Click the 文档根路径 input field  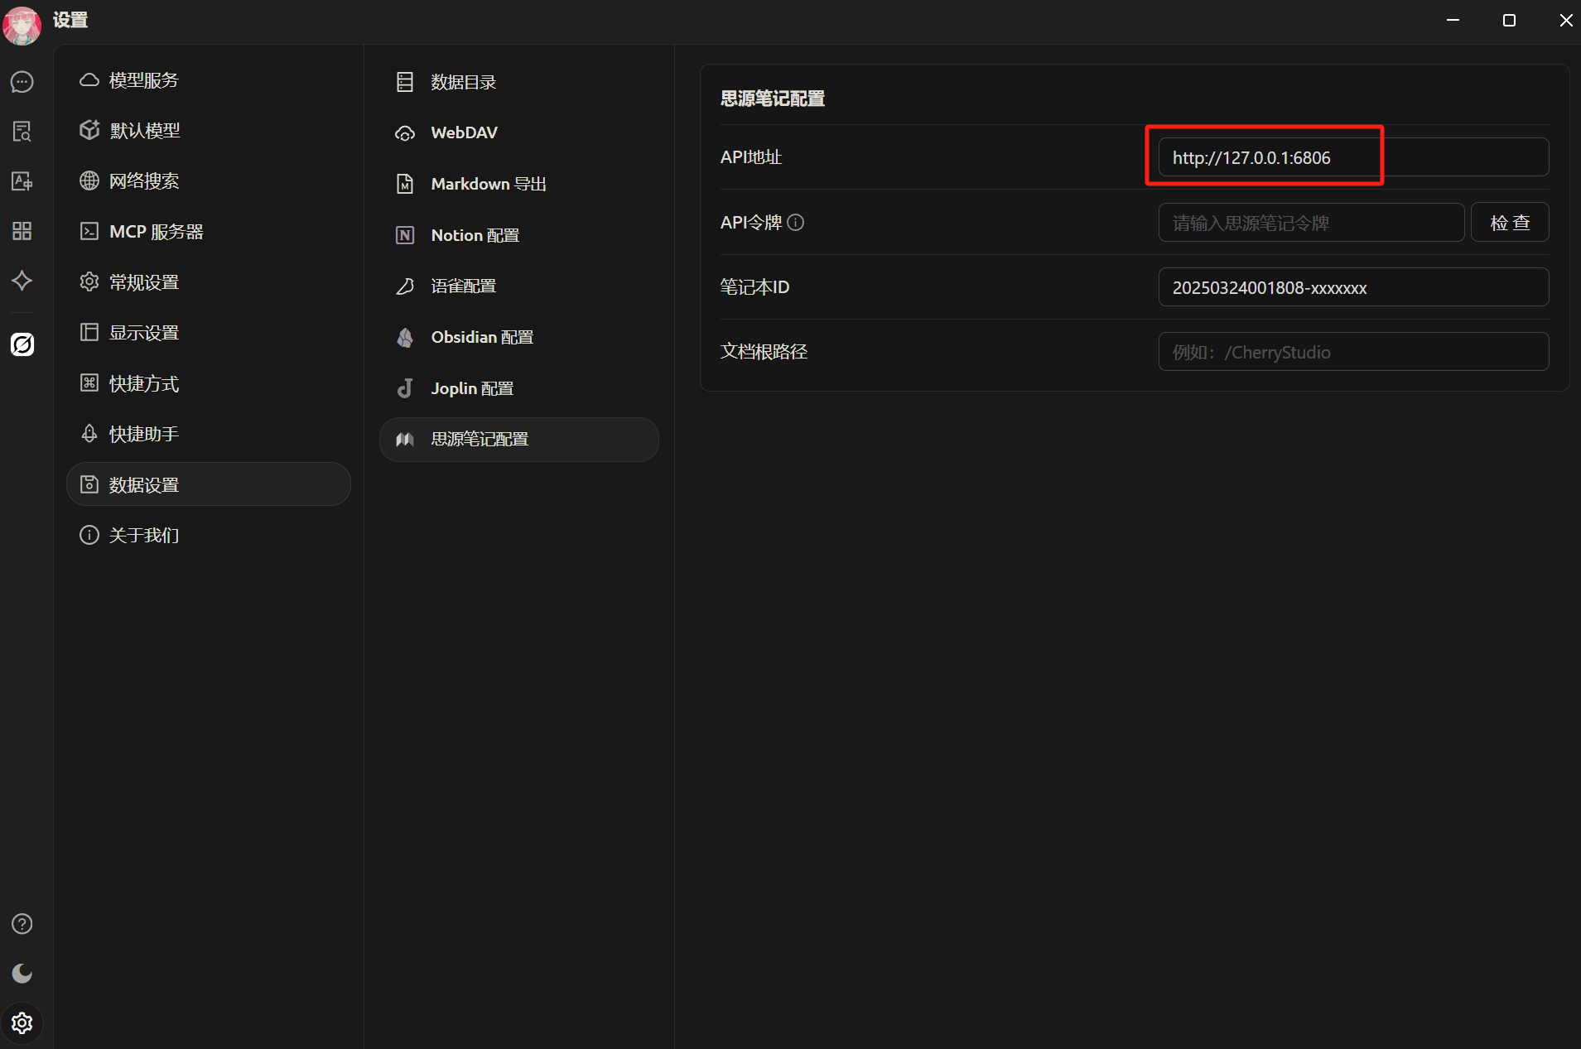coord(1352,352)
